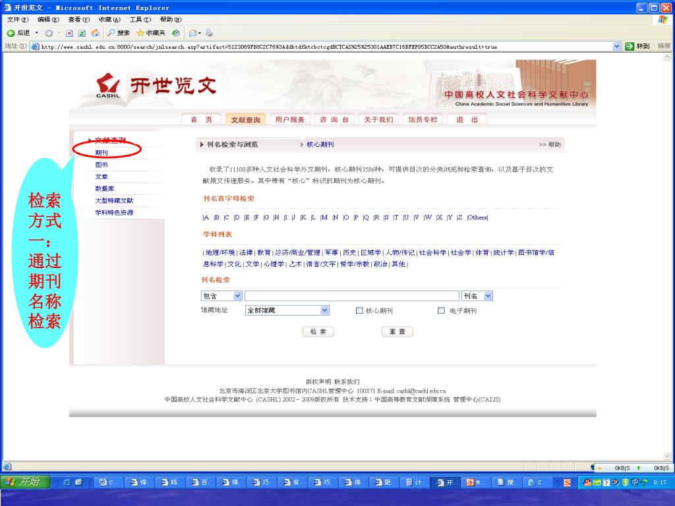Switch to 搜 taskbar window

tap(506, 482)
